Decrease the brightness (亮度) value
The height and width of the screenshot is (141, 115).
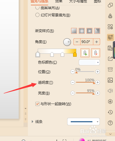click(73, 93)
